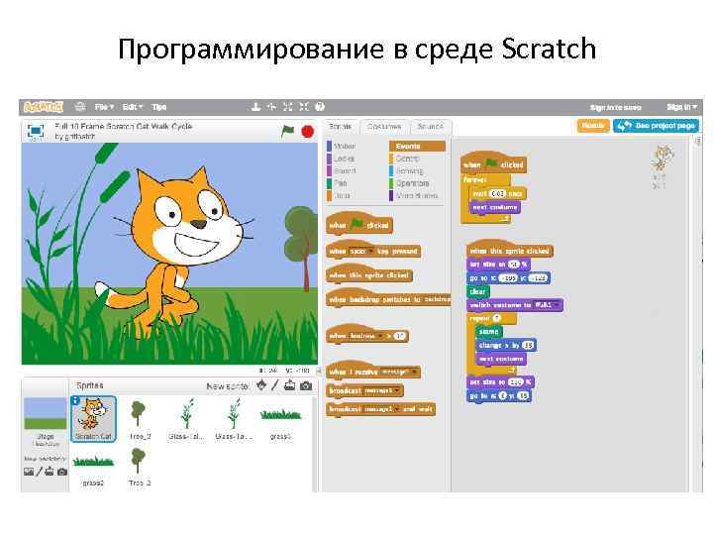Select the grass2 sprite thumbnail
Image resolution: width=713 pixels, height=535 pixels.
93,468
